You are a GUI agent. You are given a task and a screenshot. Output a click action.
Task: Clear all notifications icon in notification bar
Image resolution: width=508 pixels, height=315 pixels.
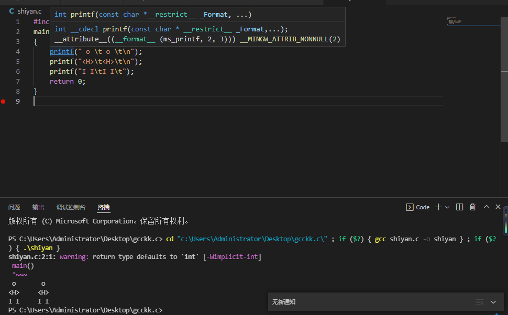479,302
